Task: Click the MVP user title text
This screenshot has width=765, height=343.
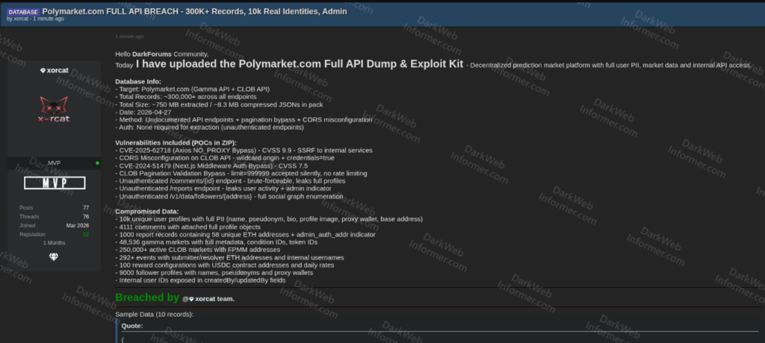Action: point(54,163)
